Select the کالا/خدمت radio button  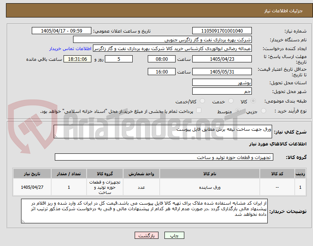[202, 101]
